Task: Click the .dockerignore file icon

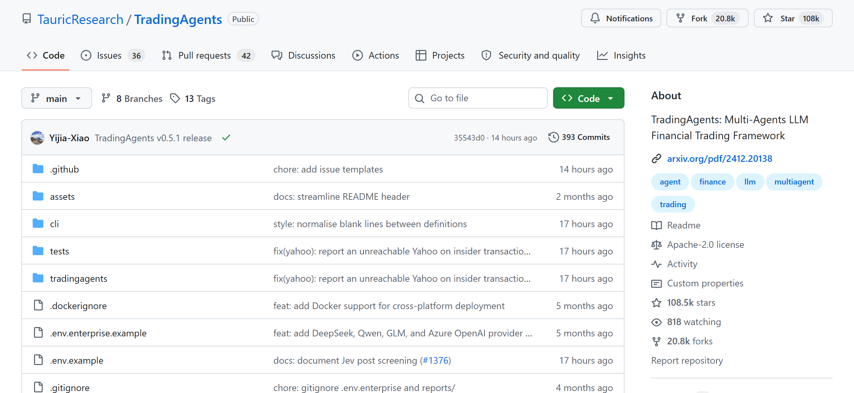Action: pyautogui.click(x=38, y=305)
